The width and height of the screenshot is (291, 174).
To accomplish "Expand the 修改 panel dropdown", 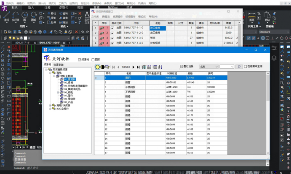I will 64,26.
